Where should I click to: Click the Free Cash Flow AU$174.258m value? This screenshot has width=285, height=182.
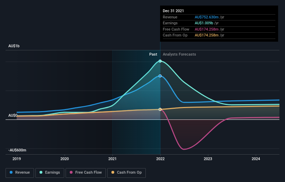point(207,29)
